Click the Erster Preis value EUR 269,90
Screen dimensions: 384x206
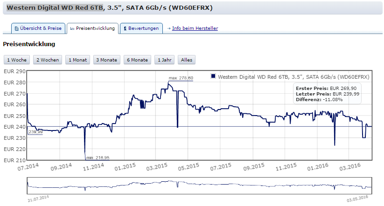point(343,89)
